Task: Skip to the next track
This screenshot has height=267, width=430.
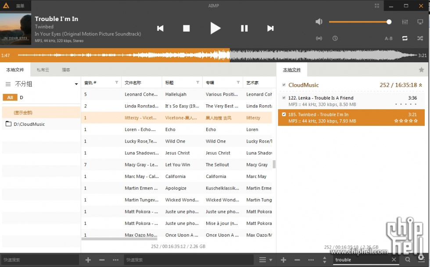Action: coord(270,28)
